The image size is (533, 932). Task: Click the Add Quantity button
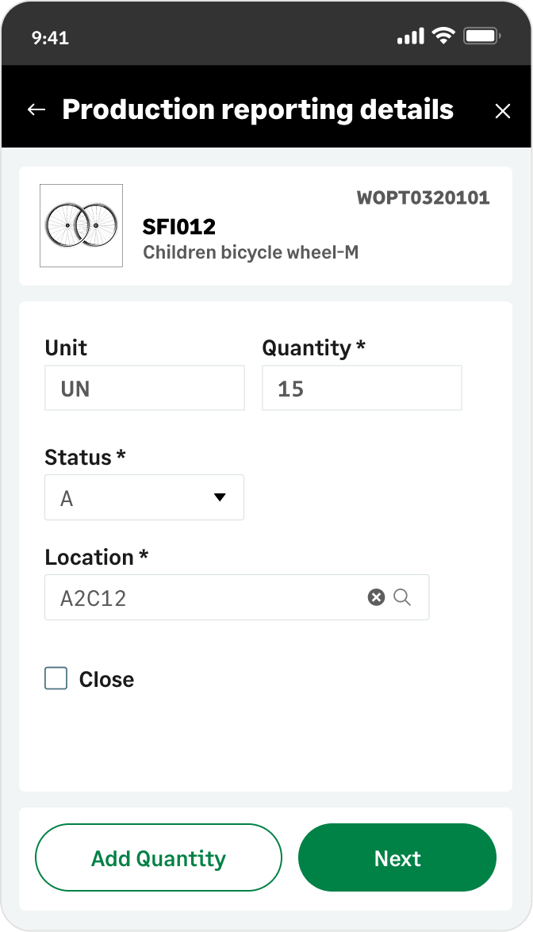pyautogui.click(x=158, y=857)
